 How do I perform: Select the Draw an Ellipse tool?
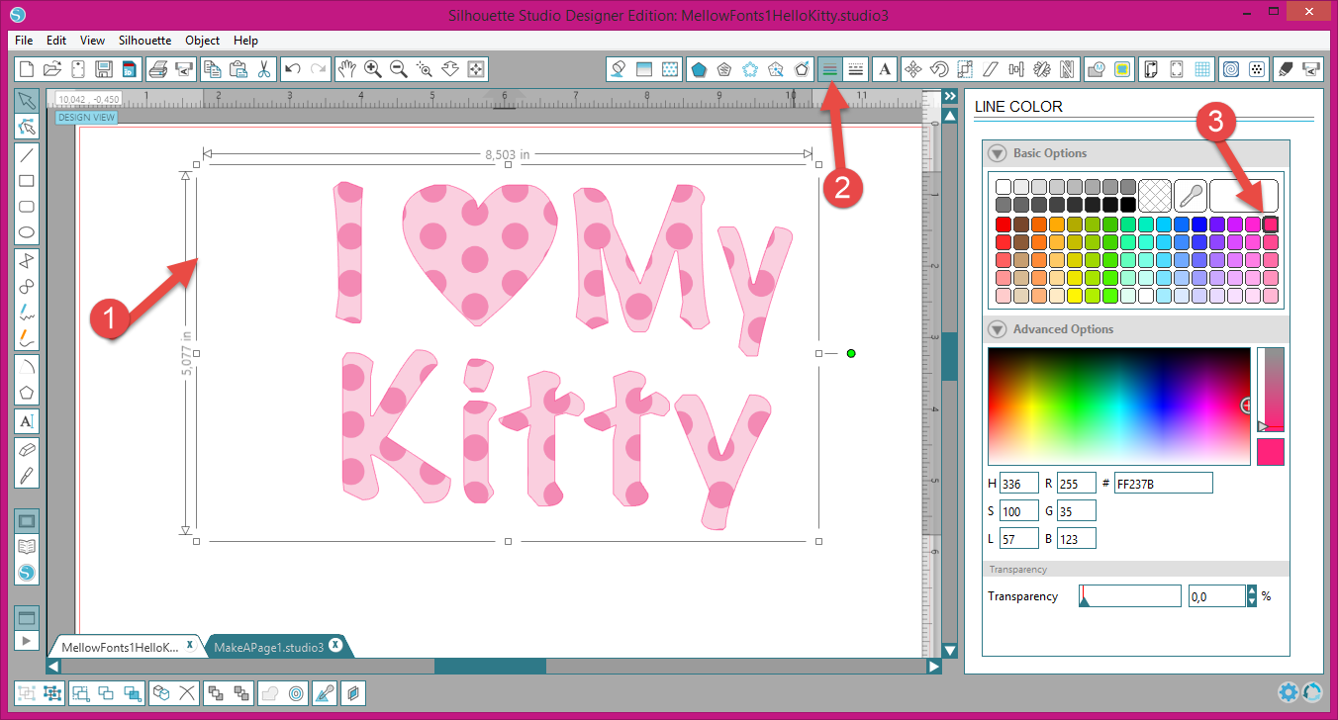point(28,233)
